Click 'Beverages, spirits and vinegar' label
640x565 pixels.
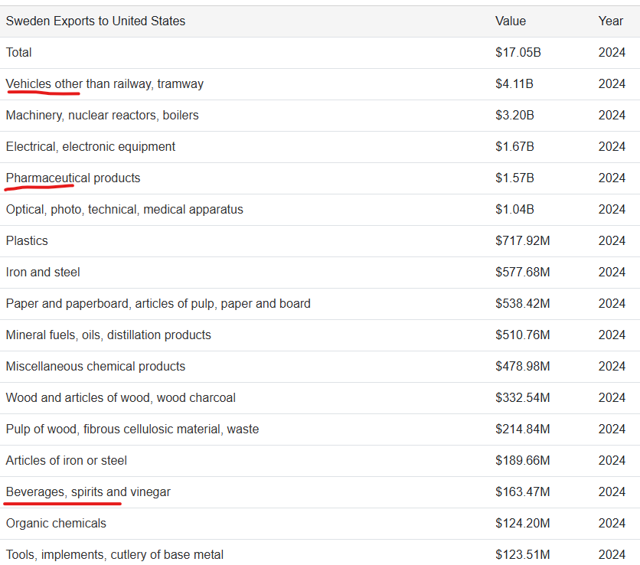88,492
